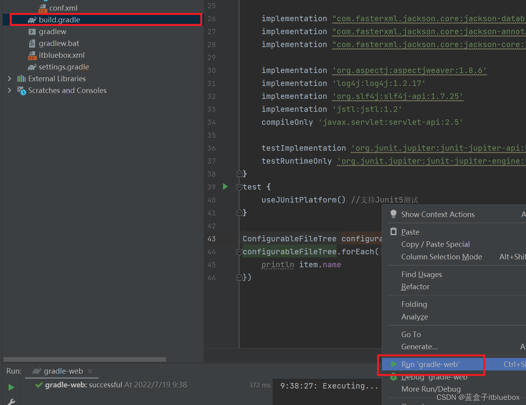Click the itbluebox.xml file icon

[x=32, y=55]
